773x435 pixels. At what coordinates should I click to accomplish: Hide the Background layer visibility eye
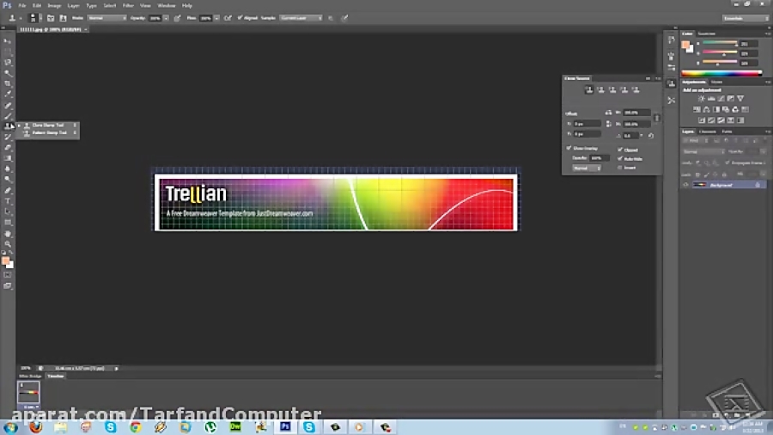[685, 185]
